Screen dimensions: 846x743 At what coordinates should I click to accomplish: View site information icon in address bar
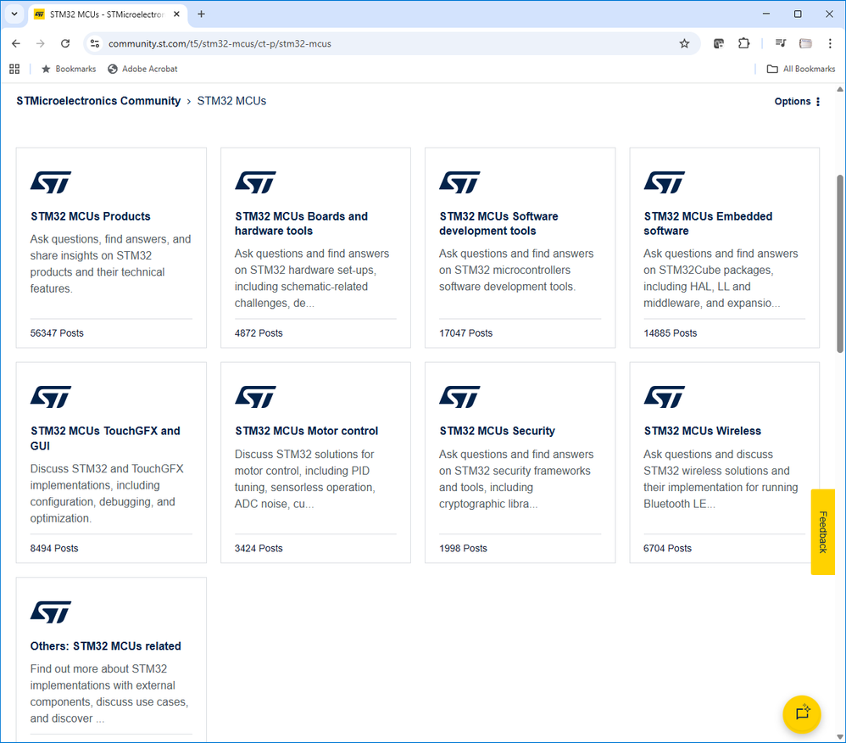(x=95, y=44)
